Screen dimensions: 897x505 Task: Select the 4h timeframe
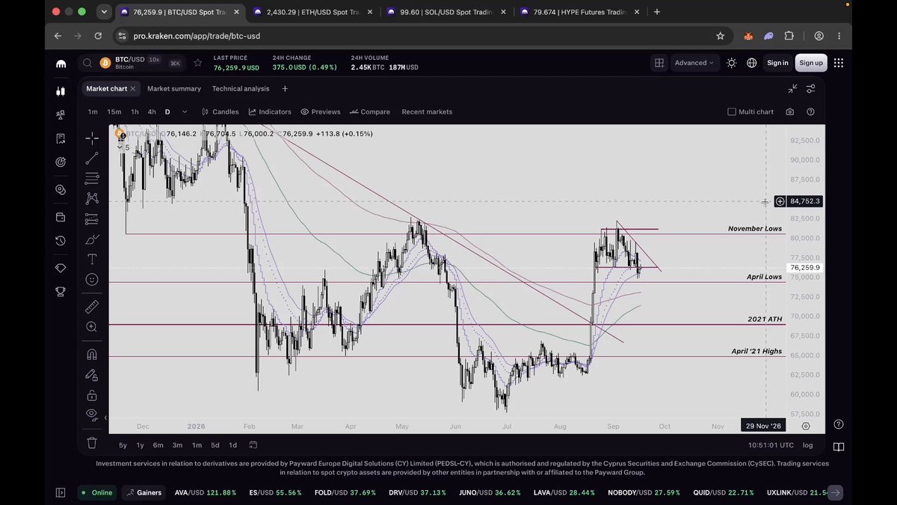click(152, 111)
